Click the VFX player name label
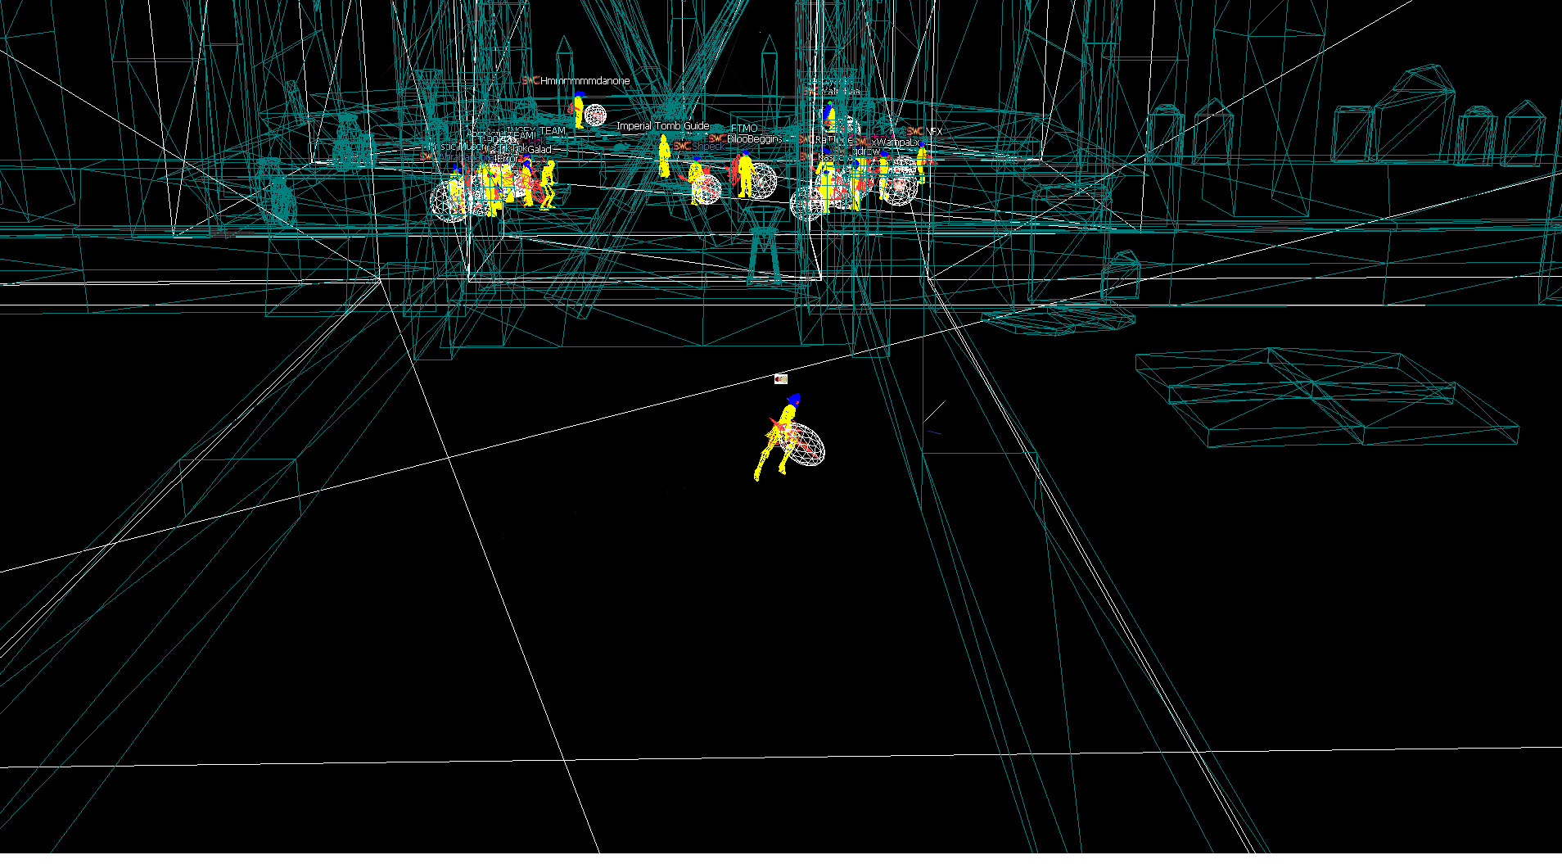Image resolution: width=1562 pixels, height=864 pixels. point(933,131)
